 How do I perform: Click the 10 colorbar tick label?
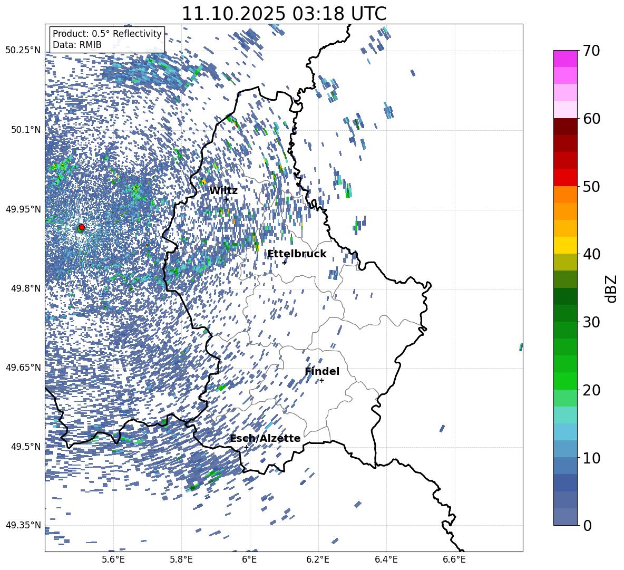click(591, 458)
